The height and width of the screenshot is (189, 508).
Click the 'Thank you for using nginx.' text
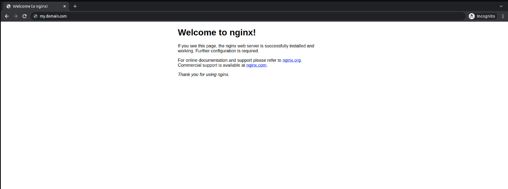[204, 75]
